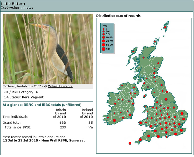
Task: Click the BOU/IRBC Category 'A' value
Action: 37,92
